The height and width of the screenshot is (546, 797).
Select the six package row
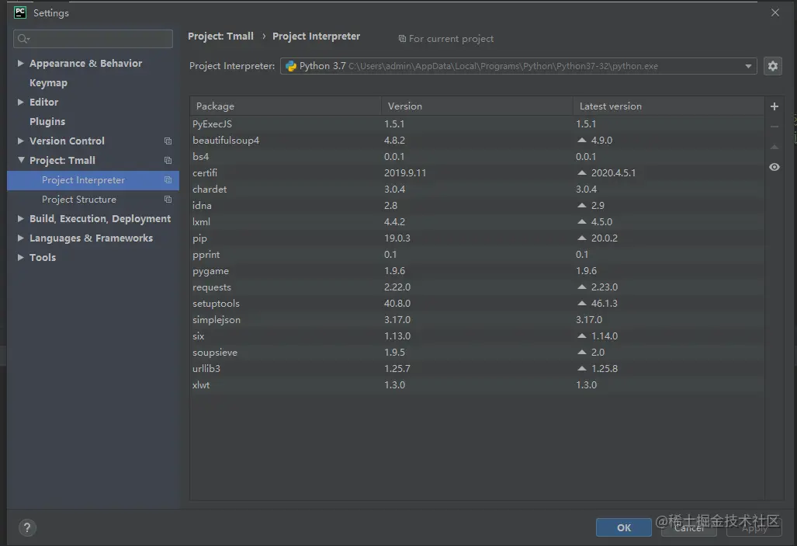476,336
